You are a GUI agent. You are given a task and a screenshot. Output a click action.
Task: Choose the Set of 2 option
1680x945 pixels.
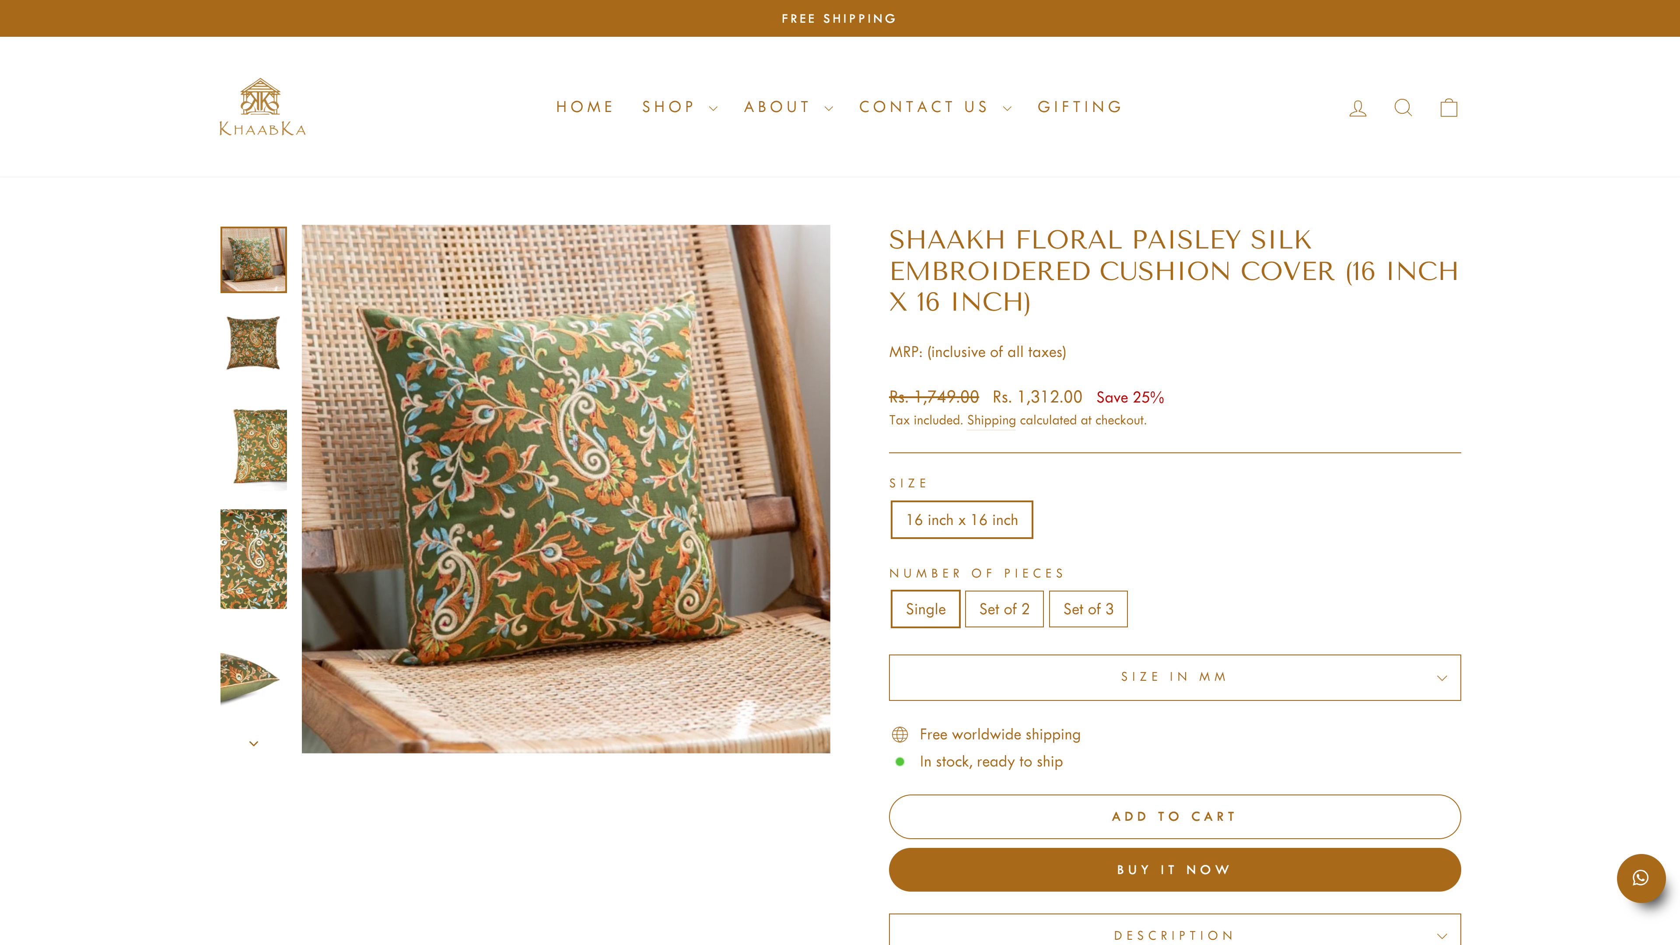tap(1004, 609)
